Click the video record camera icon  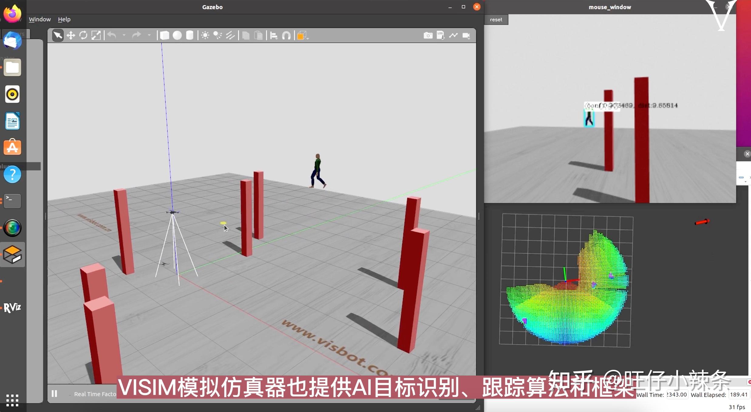coord(466,35)
